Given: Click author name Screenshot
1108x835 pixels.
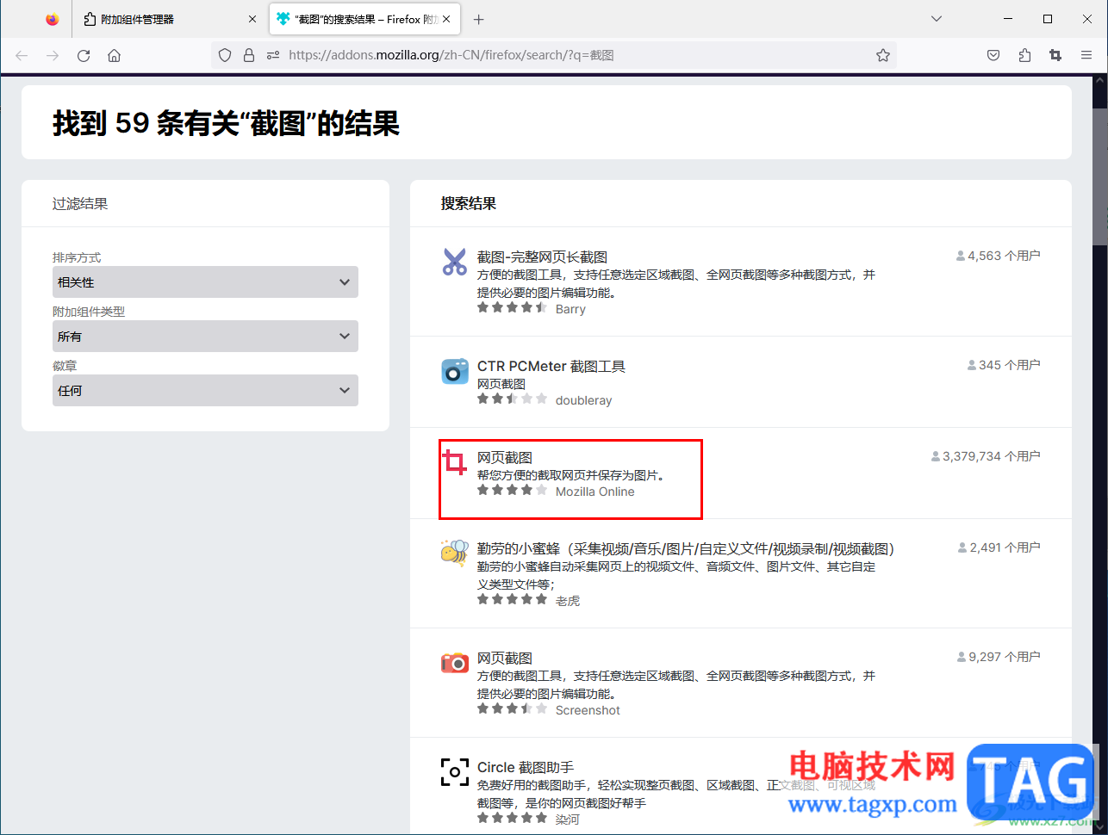Looking at the screenshot, I should pos(588,710).
